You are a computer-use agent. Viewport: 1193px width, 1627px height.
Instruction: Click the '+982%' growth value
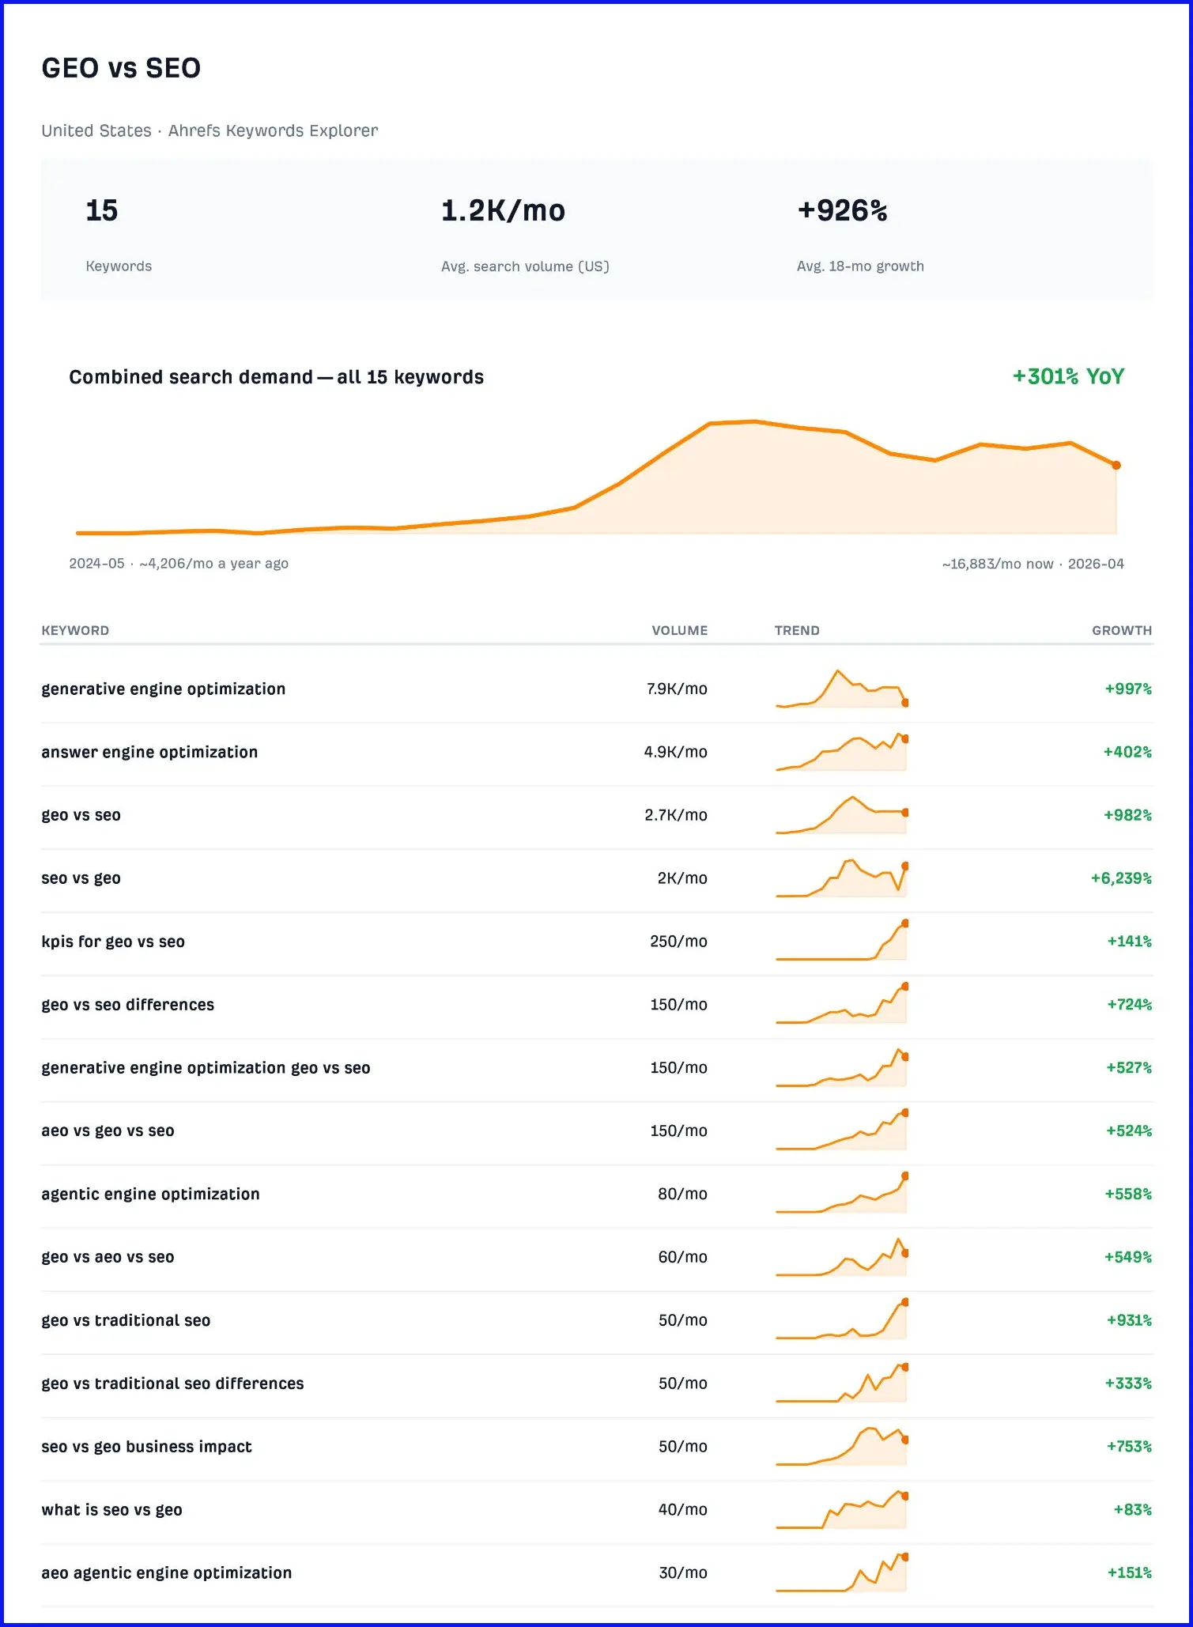tap(1127, 815)
